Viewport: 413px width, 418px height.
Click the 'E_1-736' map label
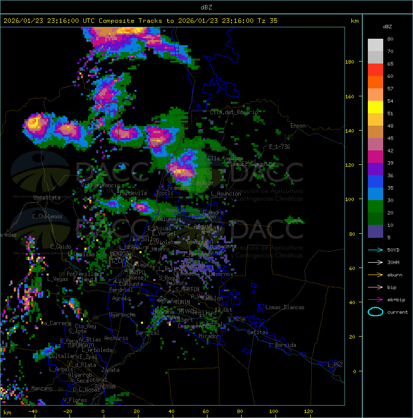(x=279, y=147)
